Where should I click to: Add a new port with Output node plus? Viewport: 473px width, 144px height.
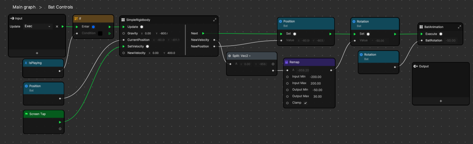pos(441,101)
